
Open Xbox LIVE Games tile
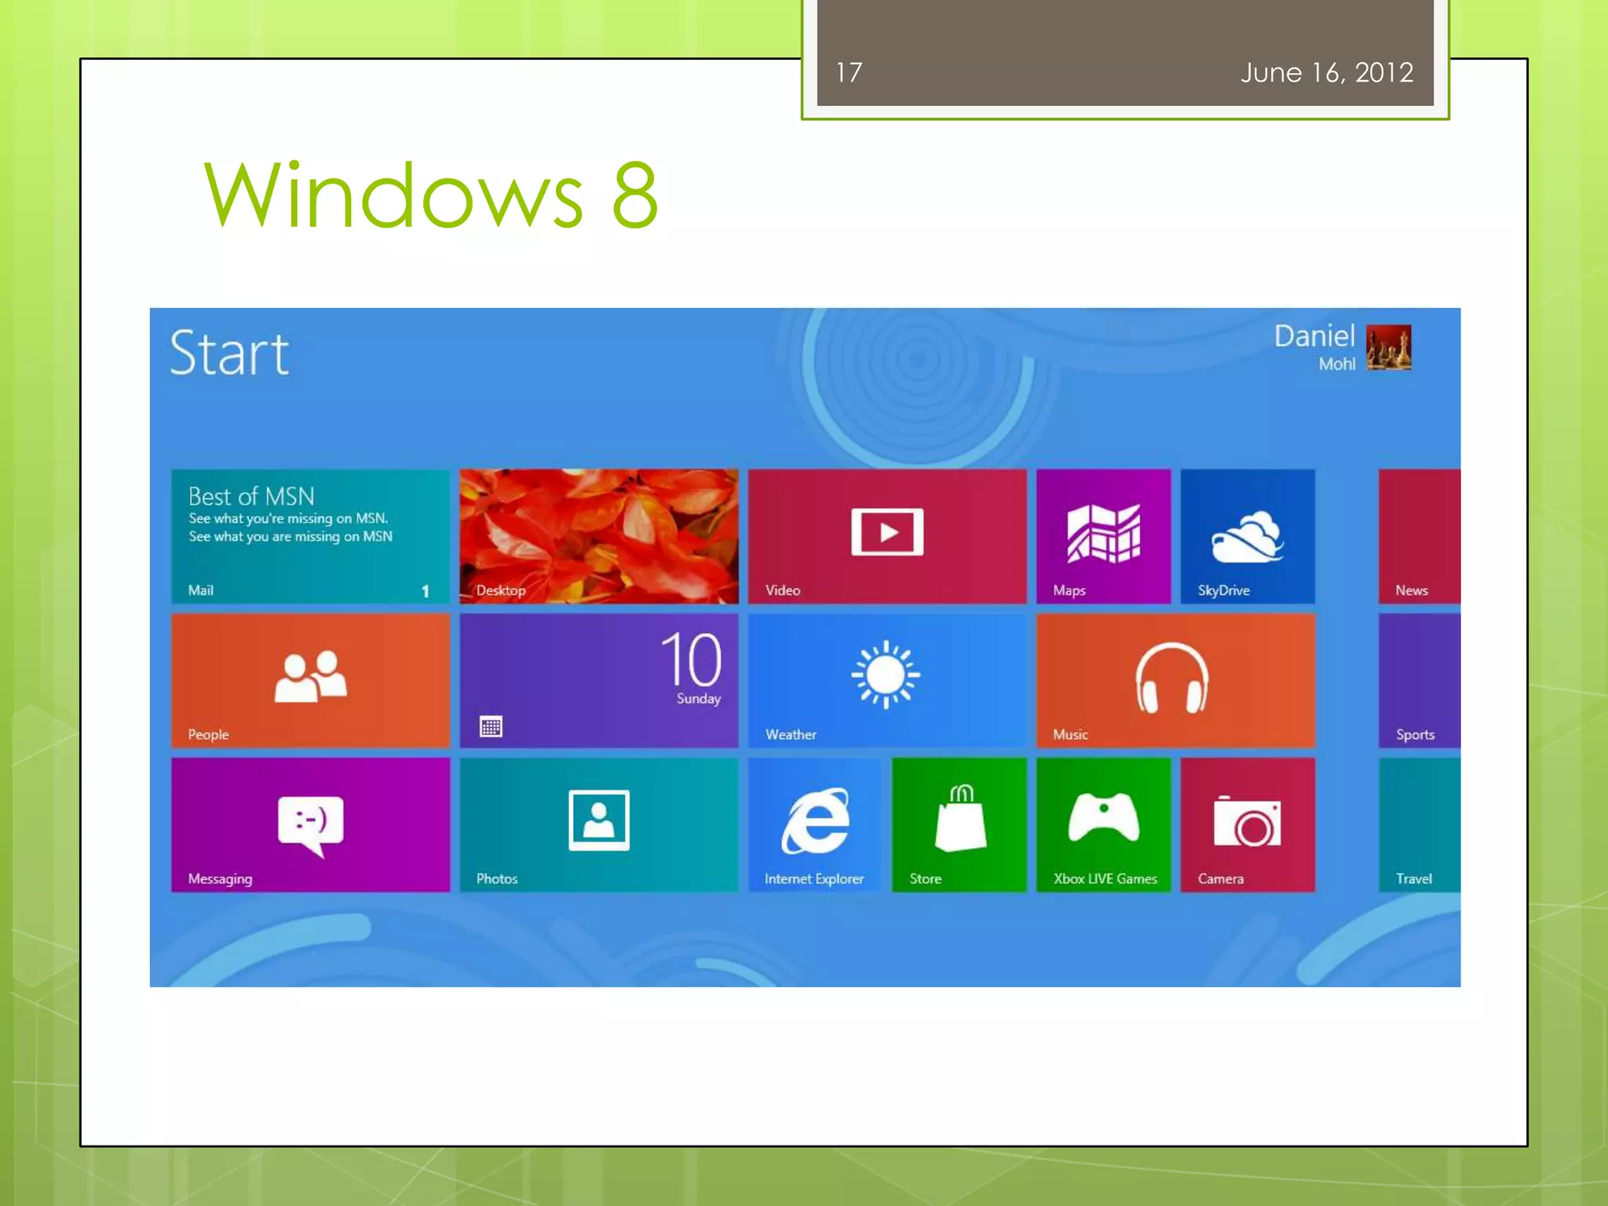click(x=1103, y=824)
